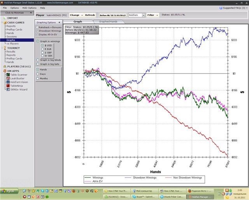Open the Skype taskbar item
249x200 pixels.
144,197
